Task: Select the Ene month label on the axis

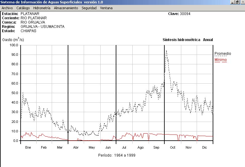Action: [x=28, y=147]
